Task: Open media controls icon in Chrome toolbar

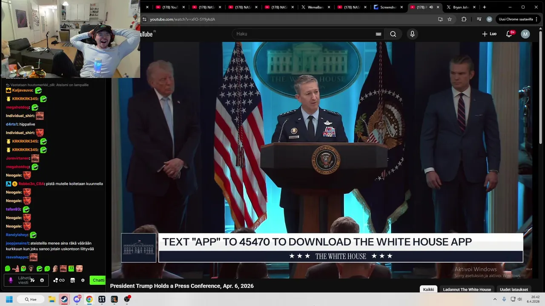Action: pyautogui.click(x=479, y=19)
